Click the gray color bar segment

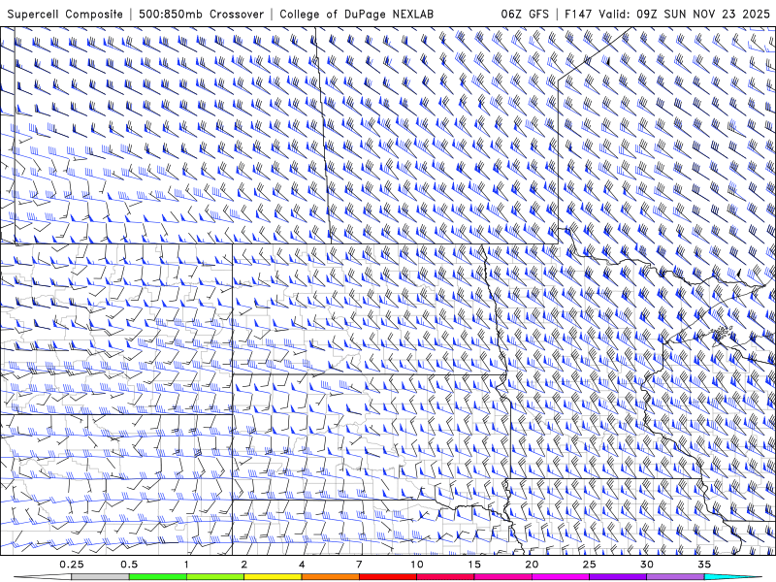(100, 577)
